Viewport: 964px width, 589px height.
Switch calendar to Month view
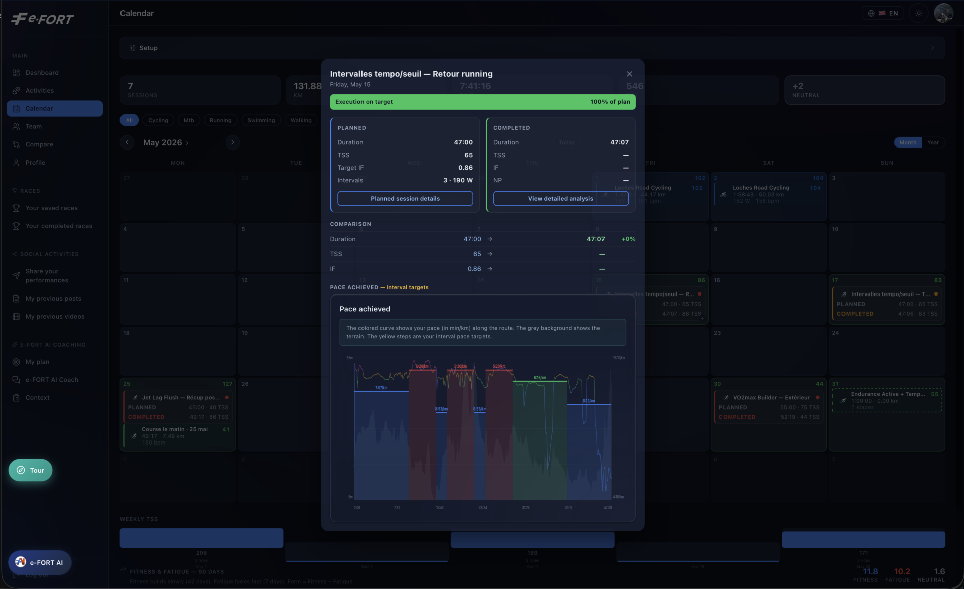point(908,142)
